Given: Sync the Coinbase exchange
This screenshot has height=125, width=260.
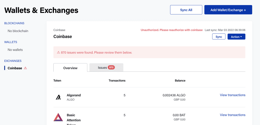Looking at the screenshot, I should (x=219, y=37).
